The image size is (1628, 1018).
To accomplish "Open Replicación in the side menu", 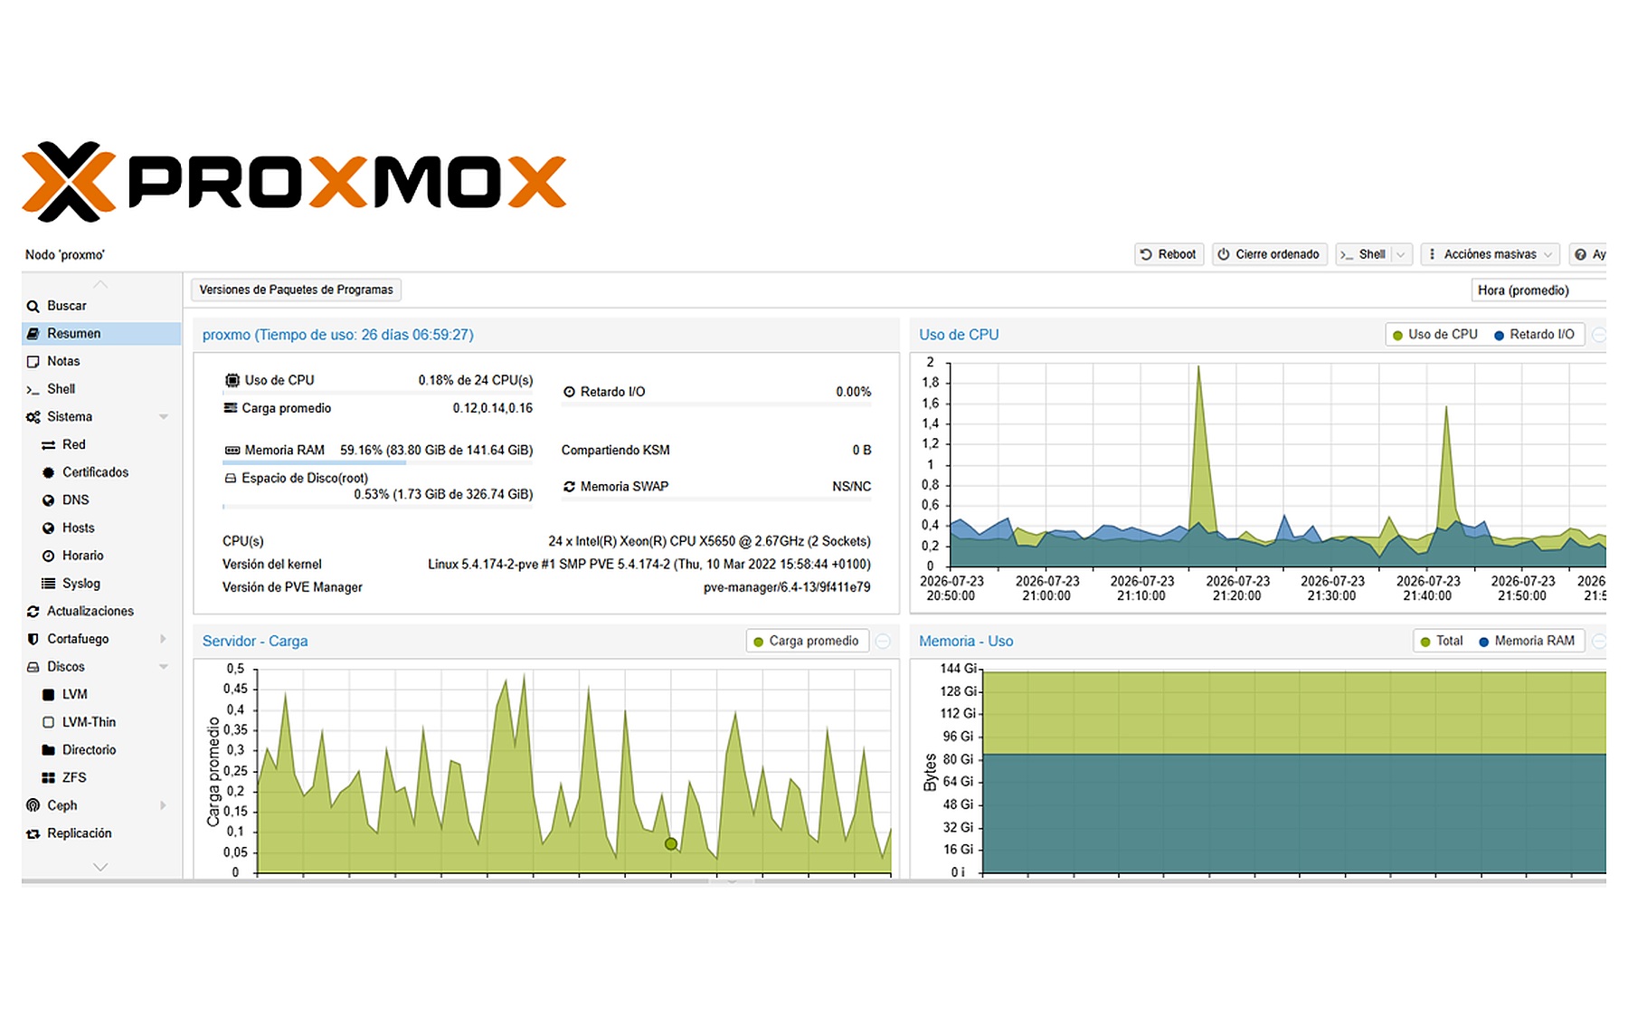I will pos(101,834).
